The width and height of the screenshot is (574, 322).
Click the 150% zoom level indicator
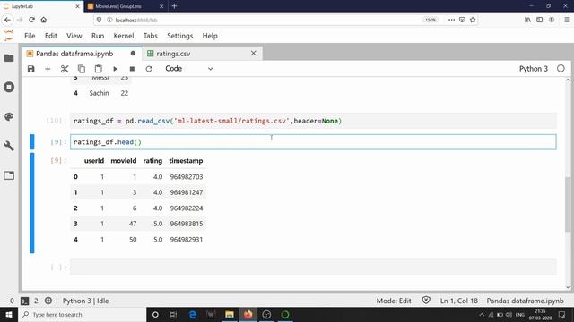coord(430,20)
